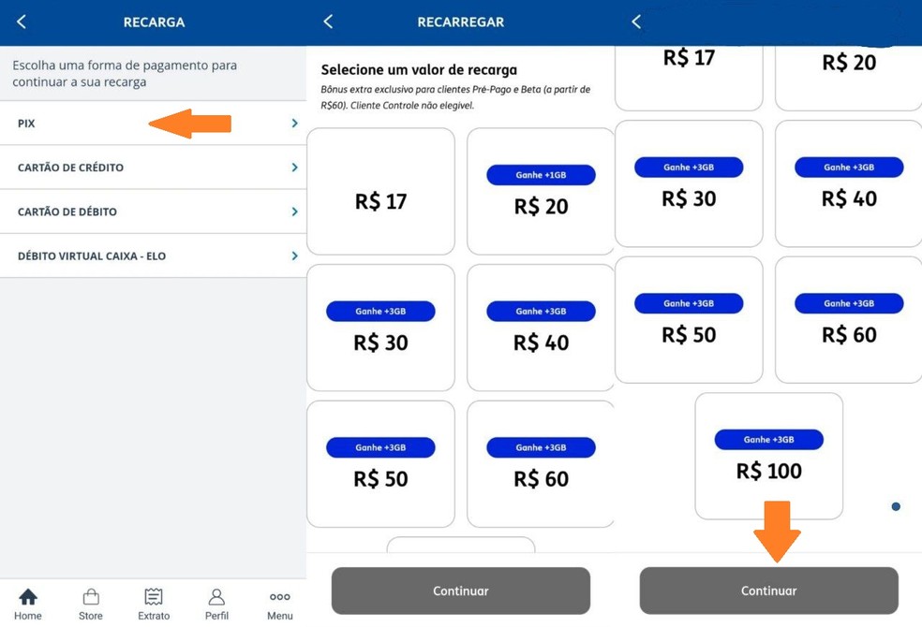The image size is (922, 627).
Task: Open the Perfil profile screen
Action: 216,602
